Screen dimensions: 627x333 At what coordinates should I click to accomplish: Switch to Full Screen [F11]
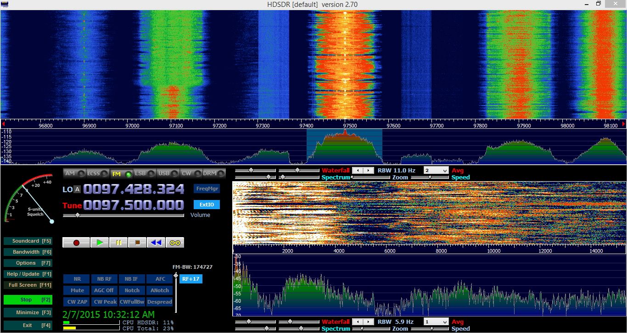[28, 285]
